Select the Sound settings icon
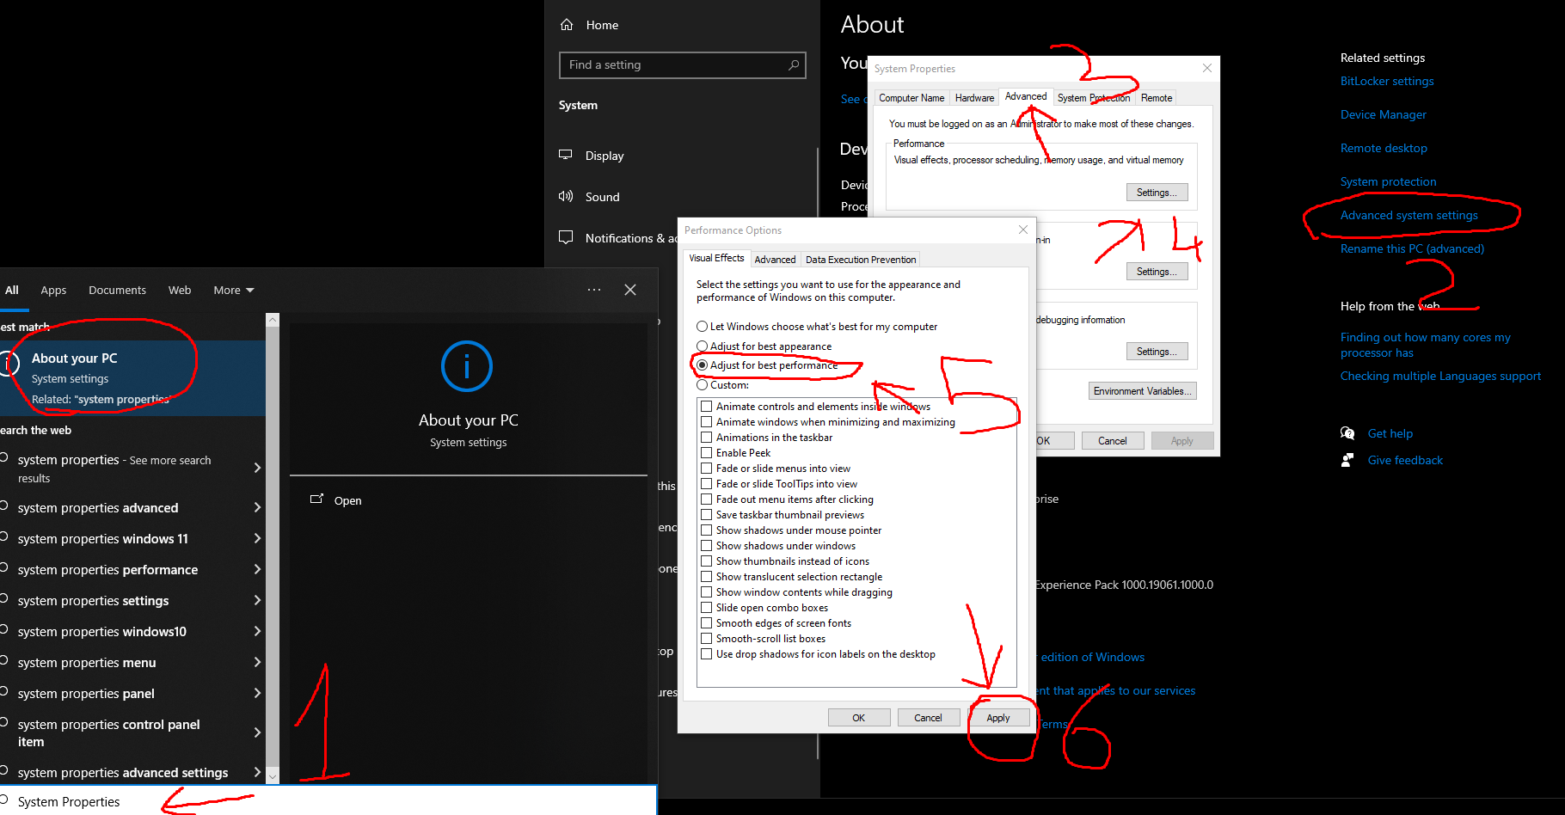Screen dimensions: 1565x815 [x=566, y=196]
